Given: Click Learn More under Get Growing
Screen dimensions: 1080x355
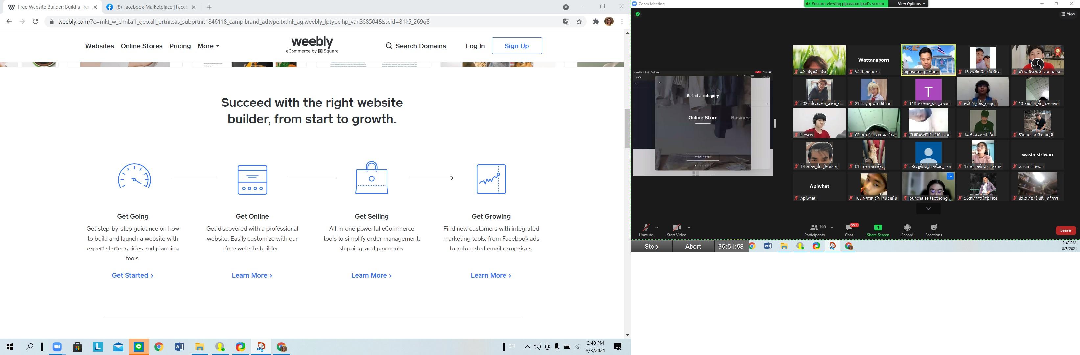Looking at the screenshot, I should pyautogui.click(x=491, y=275).
